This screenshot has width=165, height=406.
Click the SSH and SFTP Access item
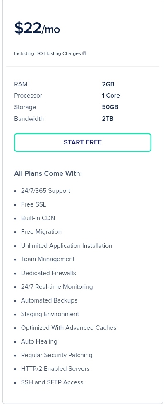click(x=52, y=382)
